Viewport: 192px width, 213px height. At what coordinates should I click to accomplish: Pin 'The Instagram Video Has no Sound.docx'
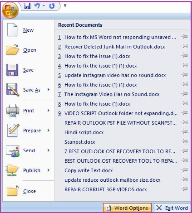pos(184,94)
